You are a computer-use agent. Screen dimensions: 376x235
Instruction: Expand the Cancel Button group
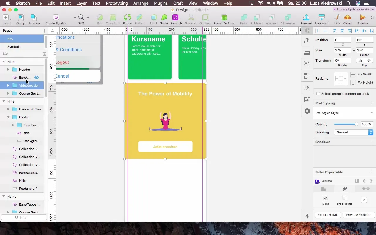tap(8, 109)
